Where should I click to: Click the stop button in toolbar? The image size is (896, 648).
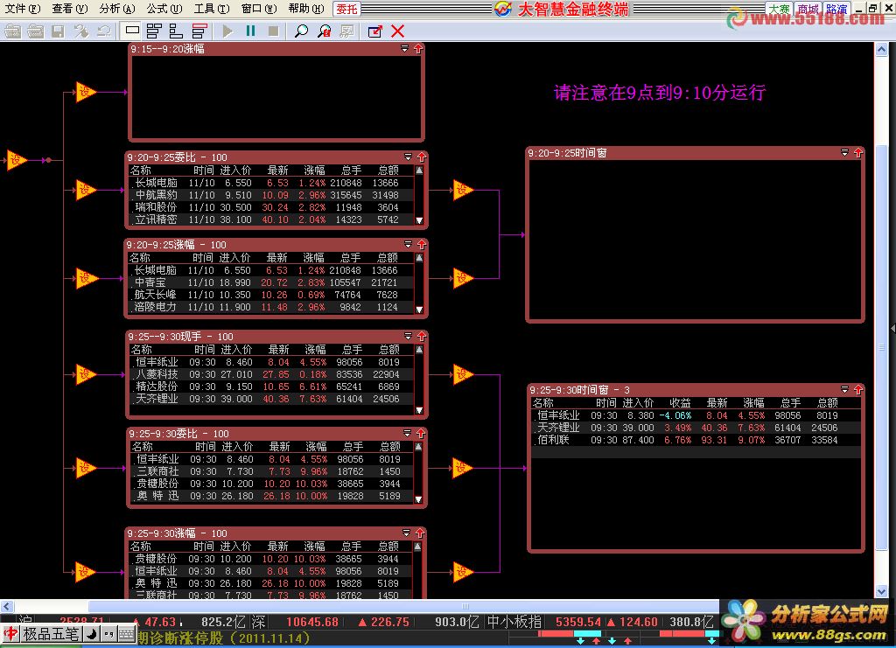point(273,31)
